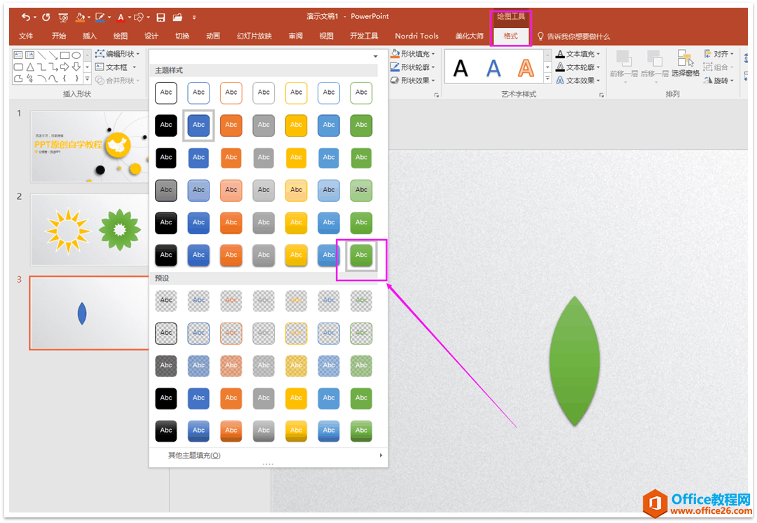Open the 编辑形状 dropdown

point(117,53)
